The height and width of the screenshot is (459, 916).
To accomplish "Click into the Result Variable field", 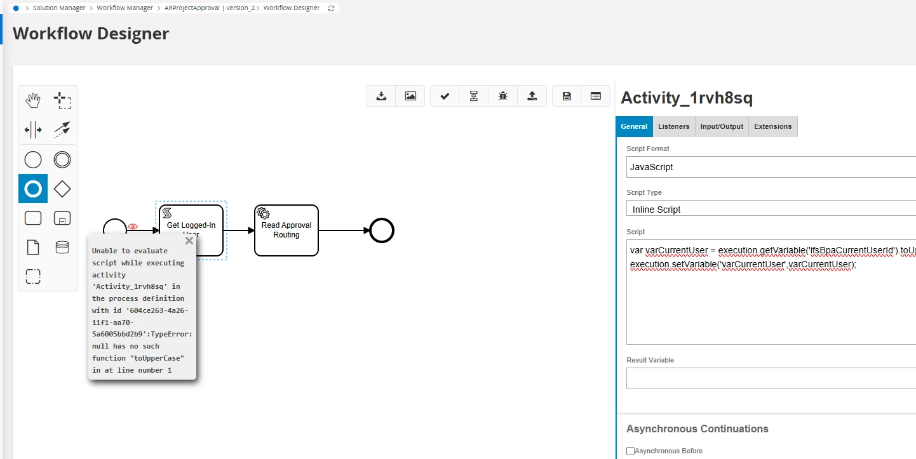I will 771,378.
